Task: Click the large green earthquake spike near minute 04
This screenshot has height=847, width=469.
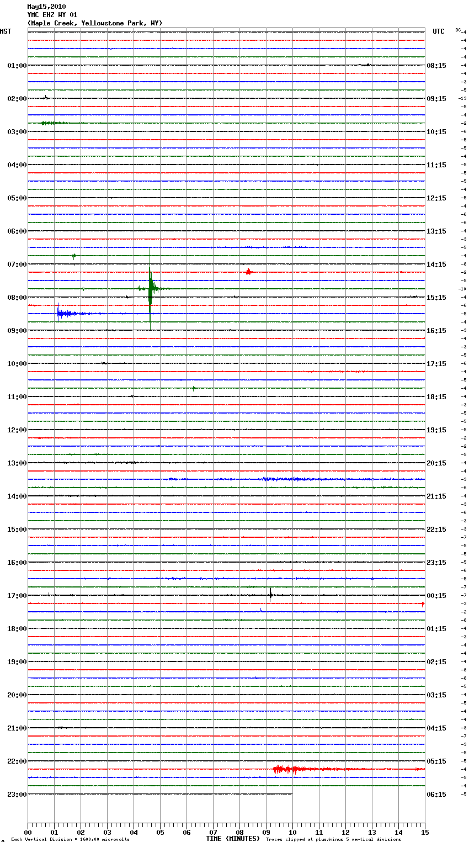Action: pyautogui.click(x=150, y=289)
